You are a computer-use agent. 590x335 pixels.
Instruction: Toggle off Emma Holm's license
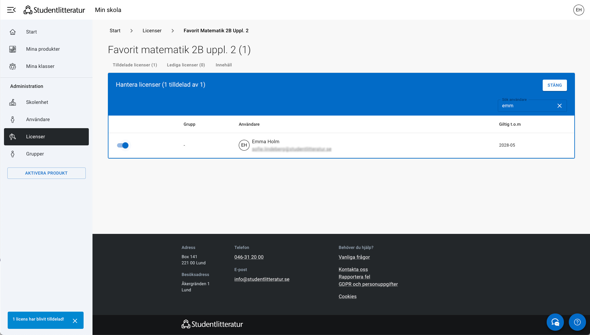pos(123,145)
